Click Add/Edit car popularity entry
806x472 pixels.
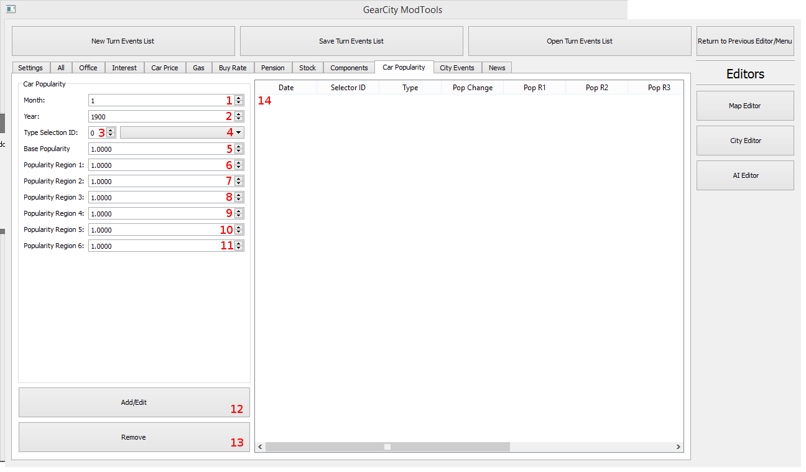[134, 402]
